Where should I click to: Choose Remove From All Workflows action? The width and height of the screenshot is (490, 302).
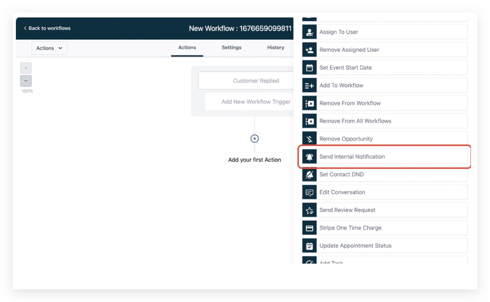pyautogui.click(x=355, y=121)
